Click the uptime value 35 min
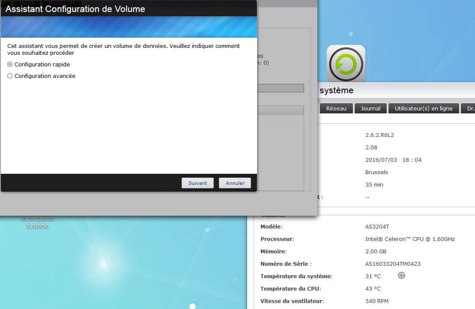The image size is (475, 309). click(x=374, y=184)
